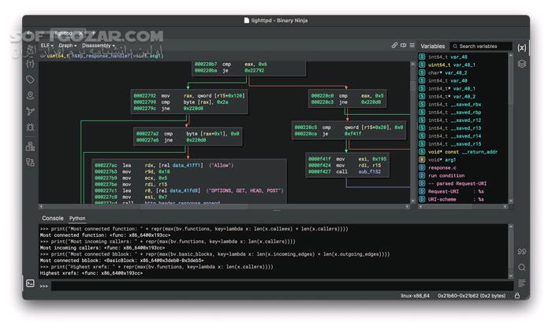Open the strings quote-mark icon
Image resolution: width=552 pixels, height=329 pixels.
tap(522, 252)
